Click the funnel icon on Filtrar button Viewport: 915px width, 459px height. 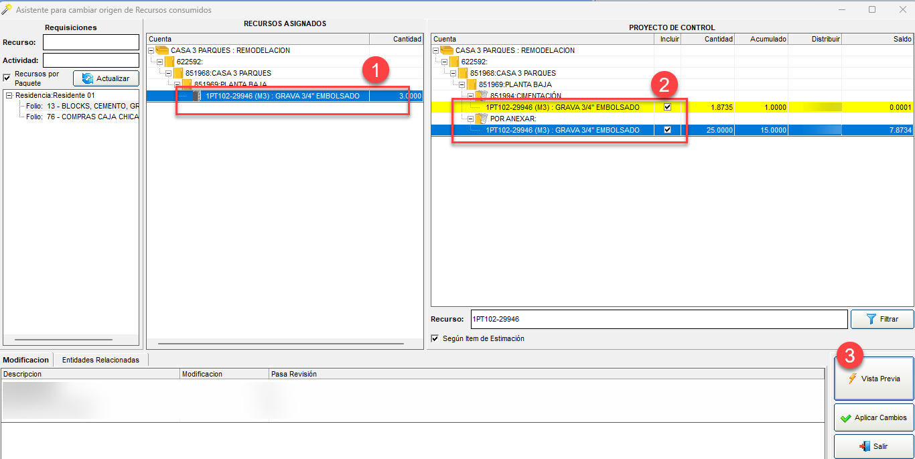pyautogui.click(x=871, y=319)
